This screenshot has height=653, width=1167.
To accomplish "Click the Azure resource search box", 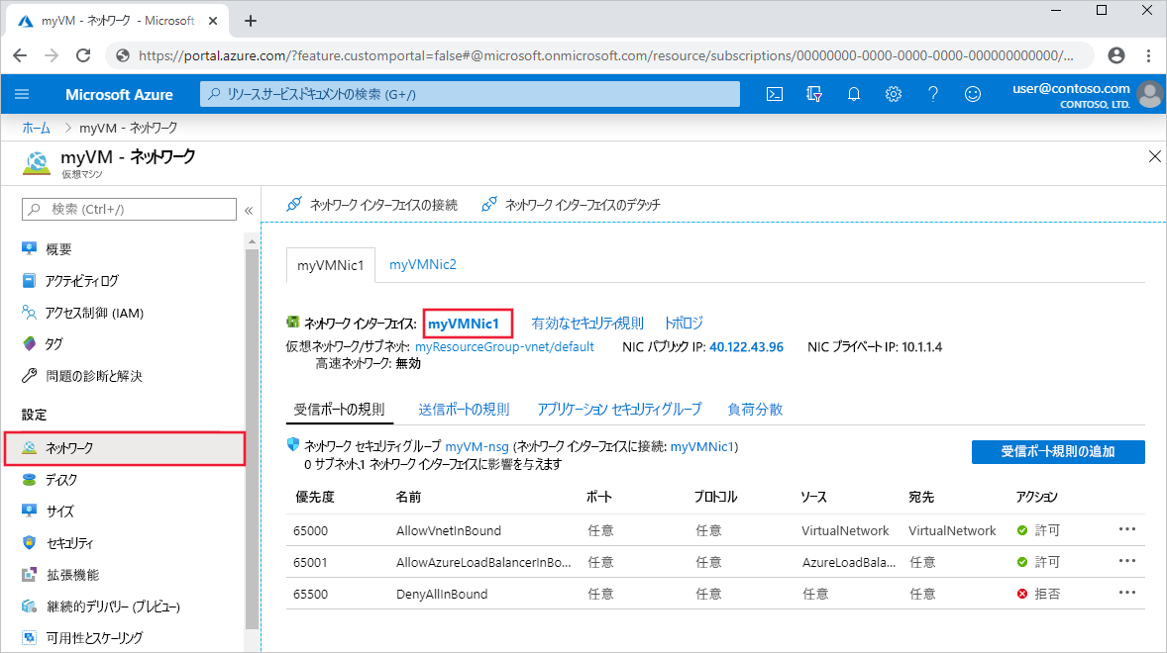I will (x=470, y=94).
